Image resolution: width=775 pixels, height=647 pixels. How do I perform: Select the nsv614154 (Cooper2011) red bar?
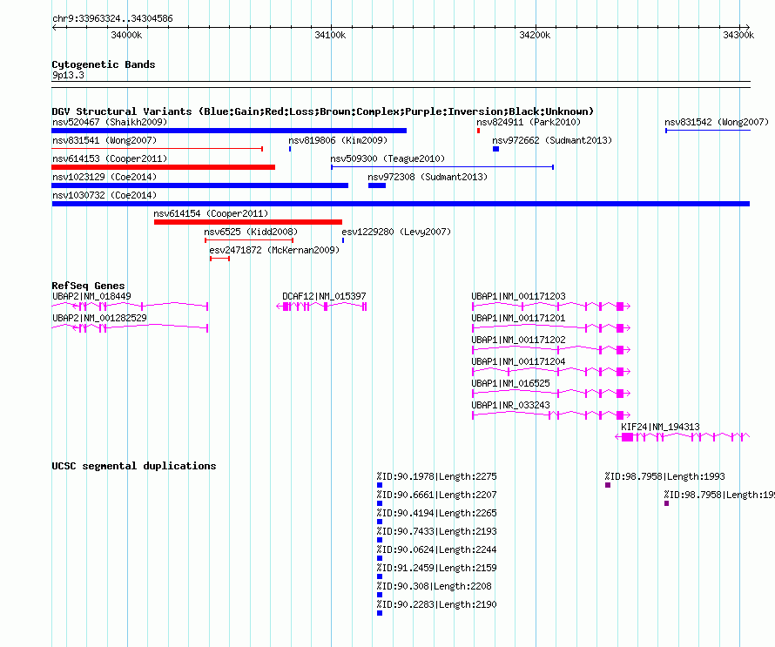coord(247,222)
